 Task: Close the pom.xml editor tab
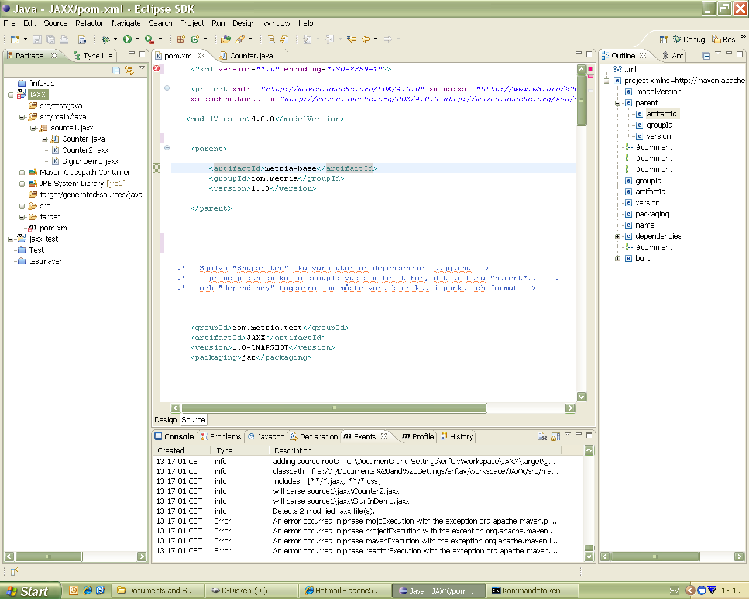(x=201, y=56)
